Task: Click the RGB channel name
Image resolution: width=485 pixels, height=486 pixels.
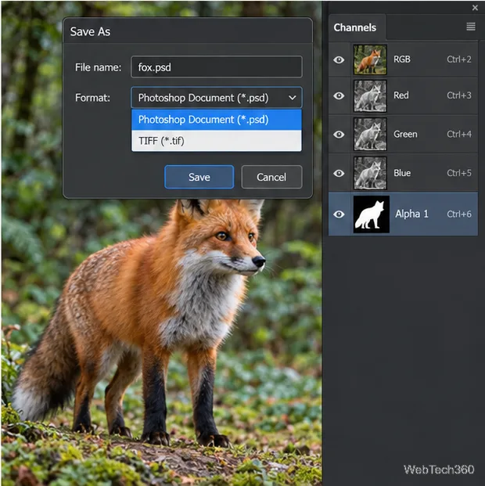Action: click(x=402, y=59)
